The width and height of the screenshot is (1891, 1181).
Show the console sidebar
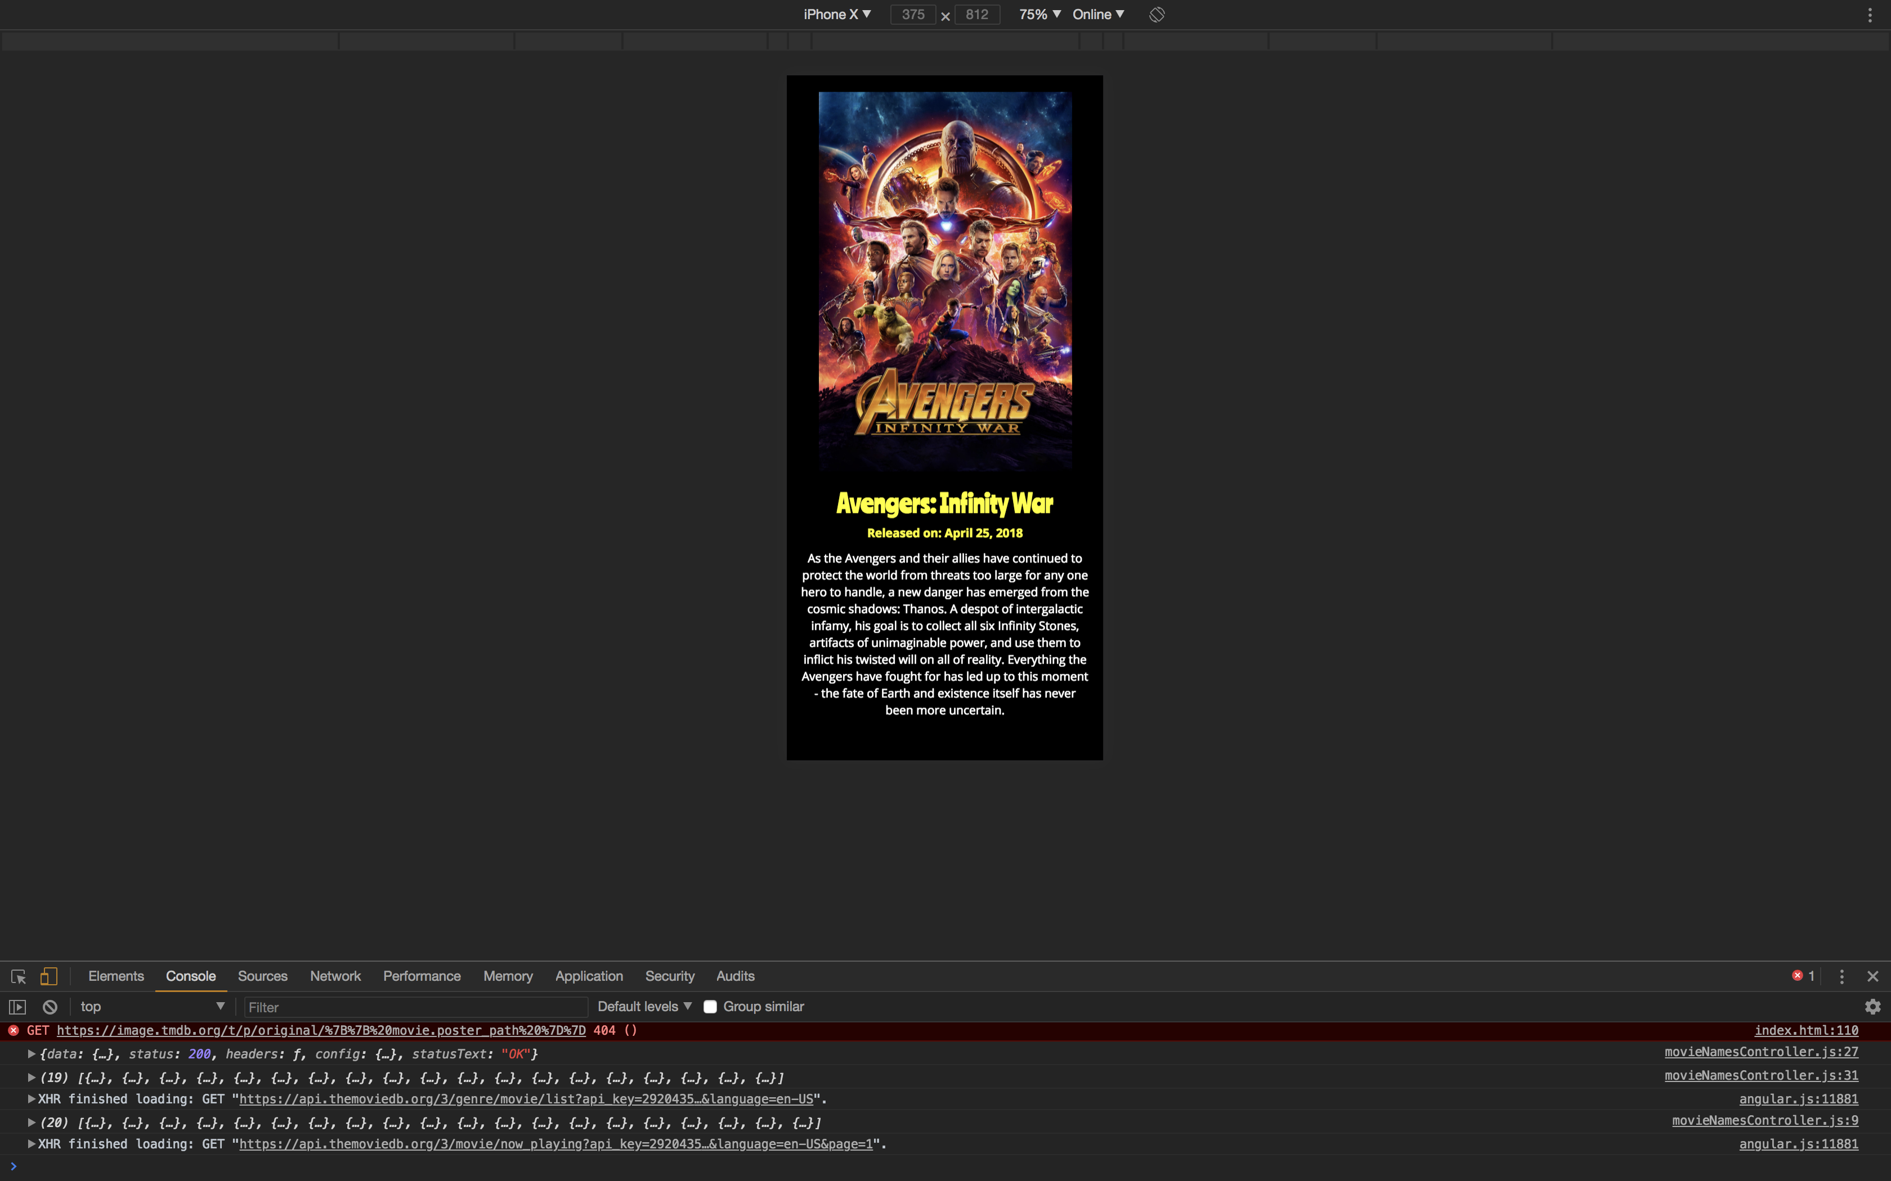(x=17, y=1006)
